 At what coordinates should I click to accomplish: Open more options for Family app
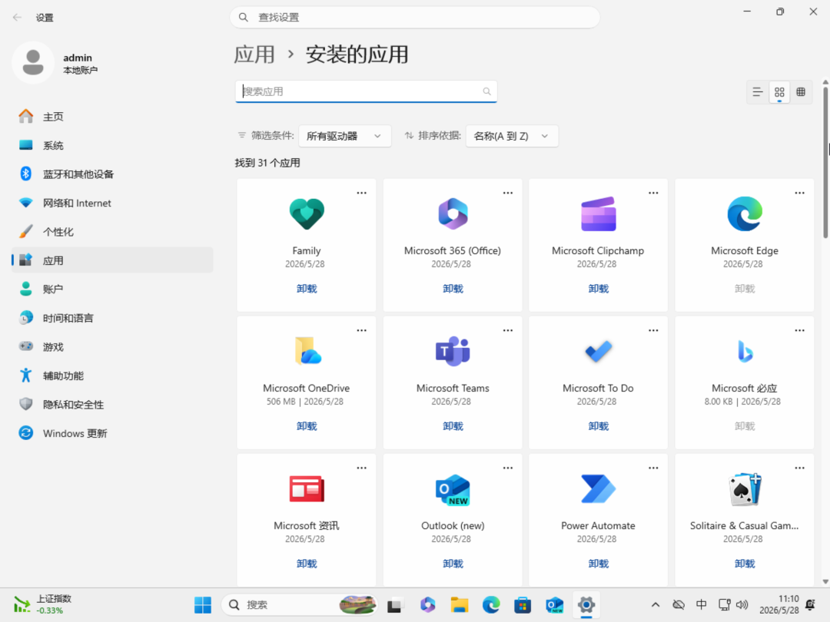click(361, 193)
